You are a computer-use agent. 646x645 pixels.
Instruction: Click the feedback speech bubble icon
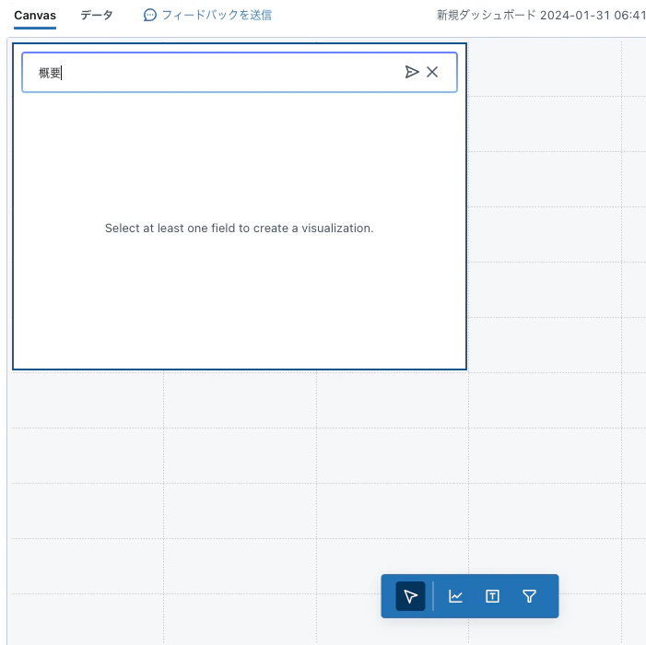point(150,16)
